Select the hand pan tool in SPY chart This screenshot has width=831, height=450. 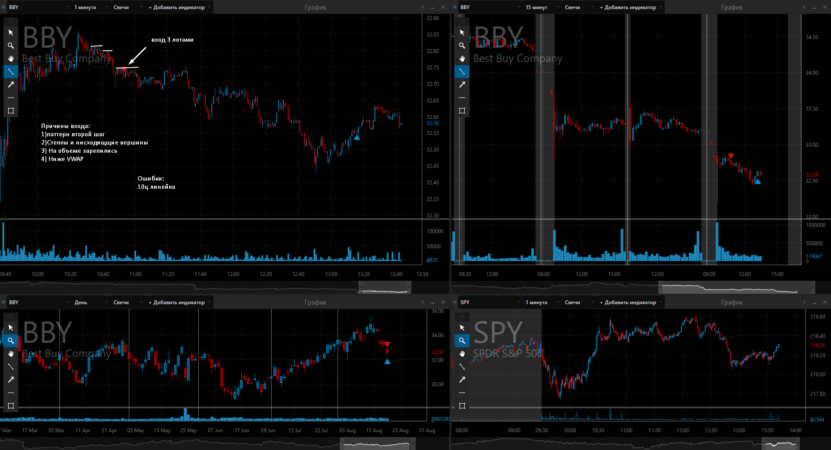[x=462, y=354]
